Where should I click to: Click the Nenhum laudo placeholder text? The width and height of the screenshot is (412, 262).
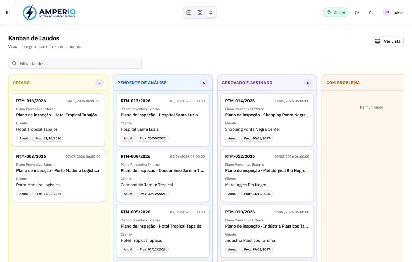372,107
